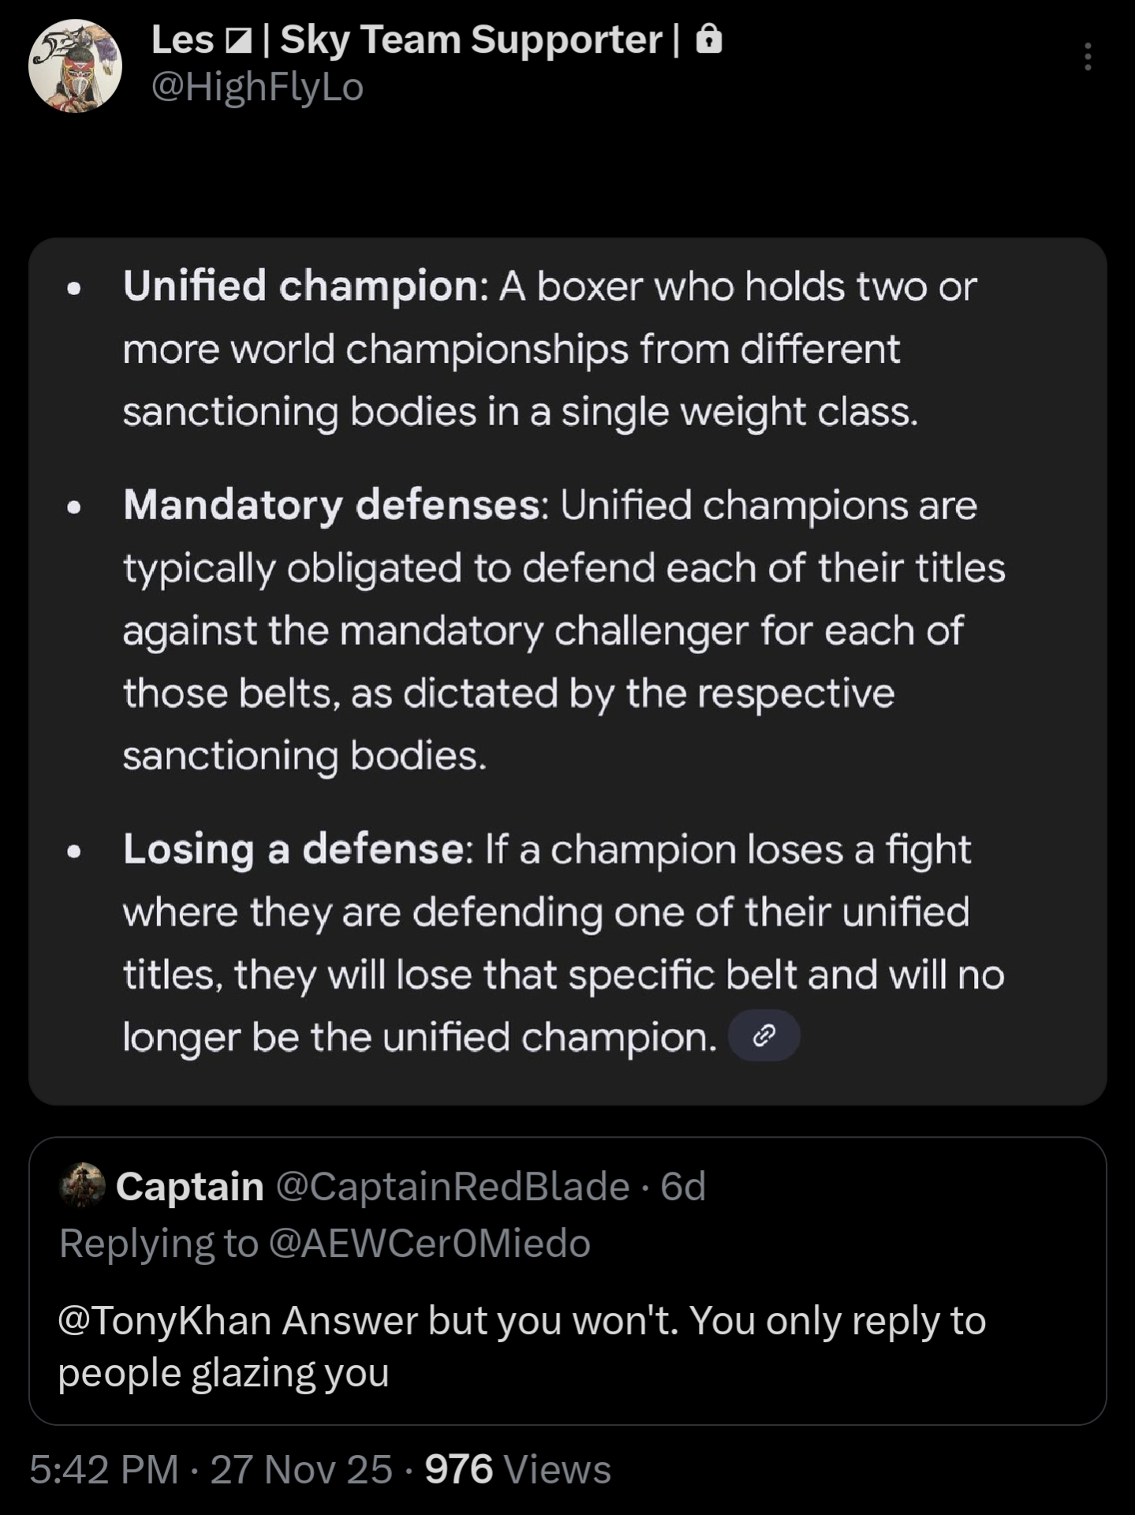Screen dimensions: 1135x1515
Task: Click the @HighFlyLo handle
Action: pyautogui.click(x=257, y=87)
